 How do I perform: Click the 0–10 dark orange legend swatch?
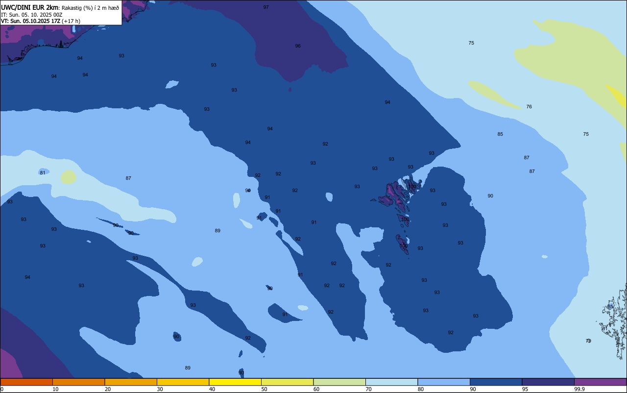click(x=26, y=382)
